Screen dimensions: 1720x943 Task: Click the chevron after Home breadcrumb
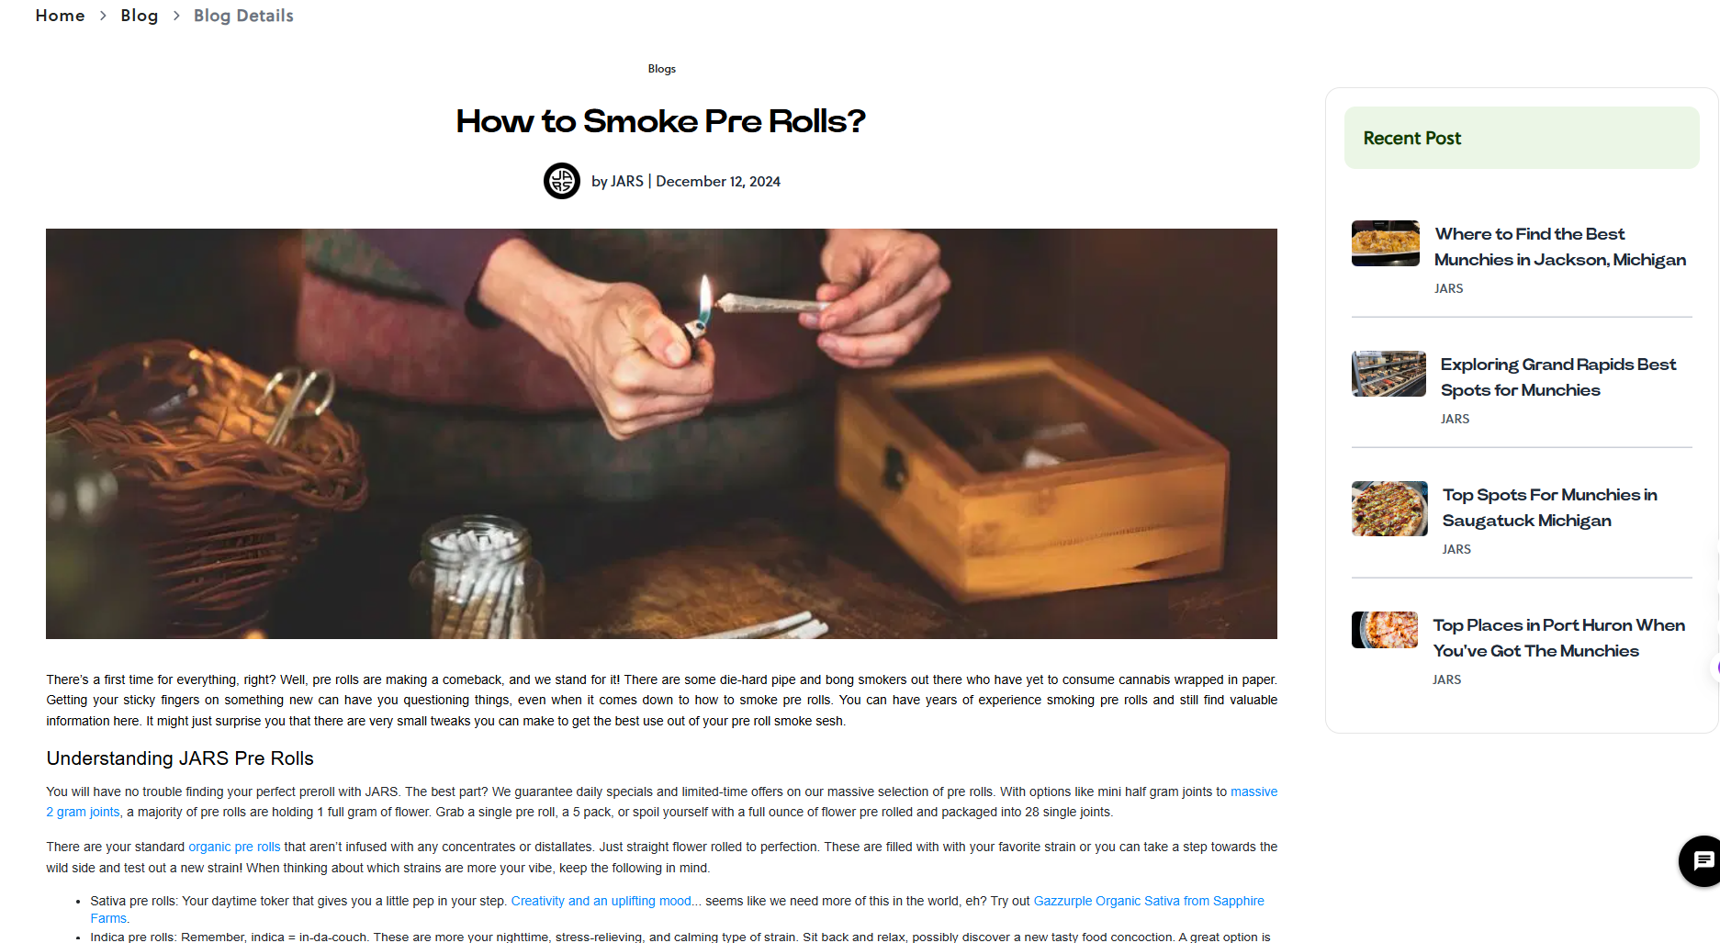tap(103, 16)
